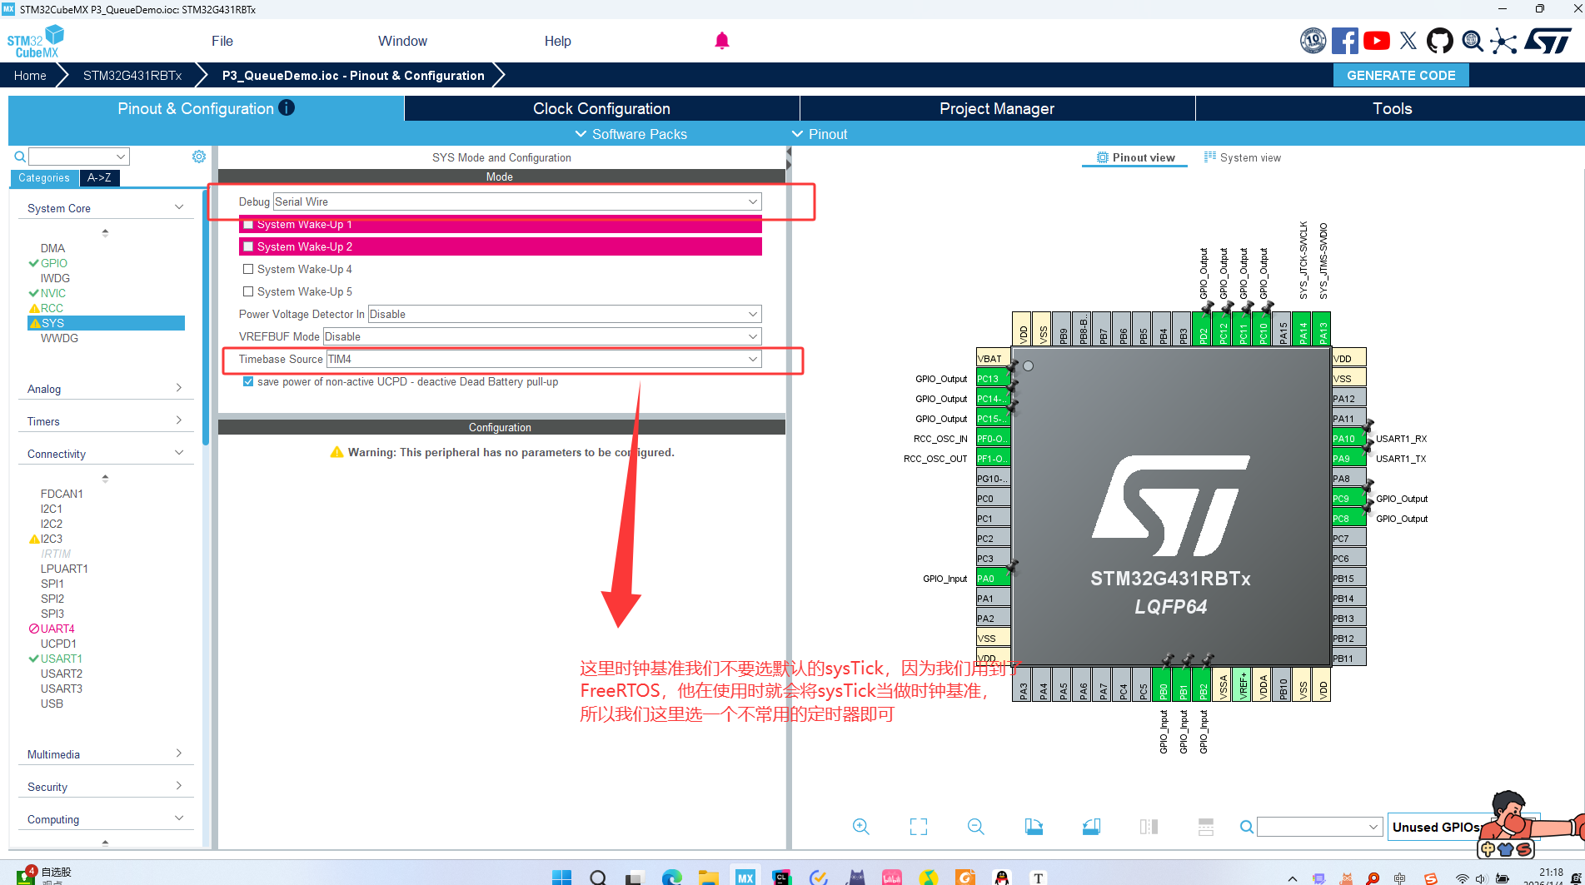The image size is (1585, 885).
Task: Open the Microsoft Edge taskbar icon
Action: click(672, 878)
